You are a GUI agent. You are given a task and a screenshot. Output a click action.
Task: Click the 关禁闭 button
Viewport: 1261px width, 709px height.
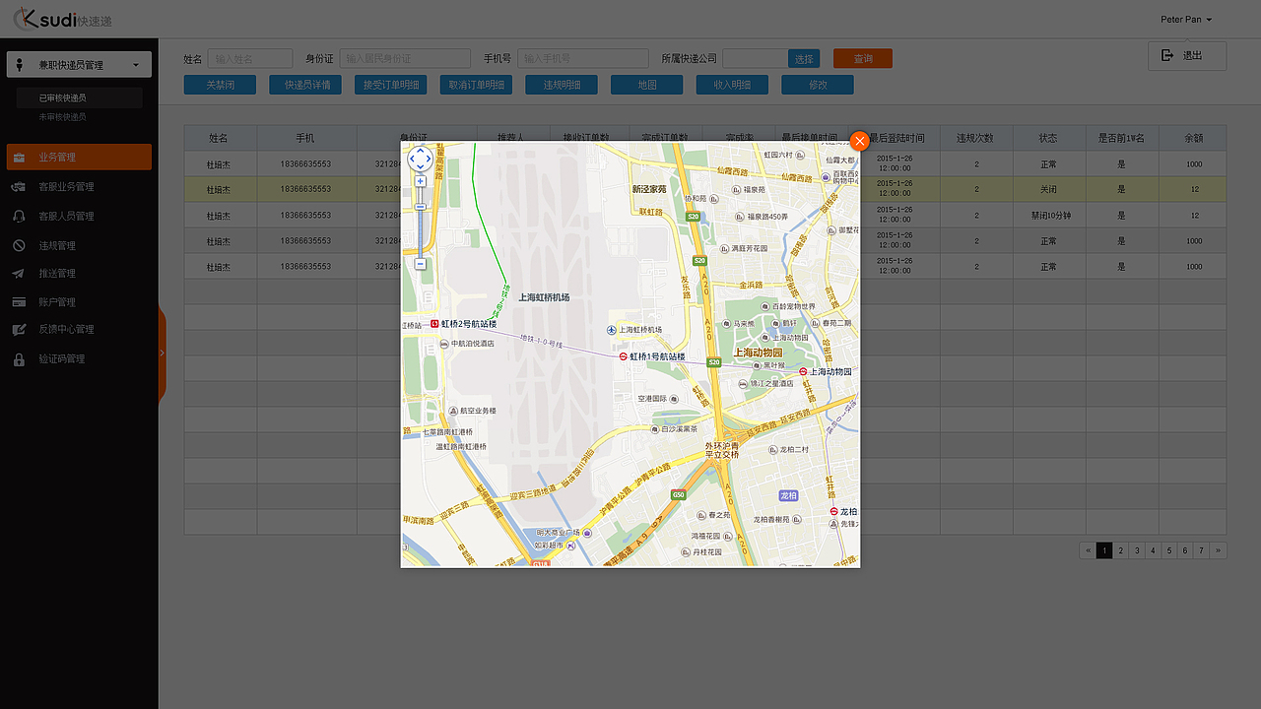(220, 85)
